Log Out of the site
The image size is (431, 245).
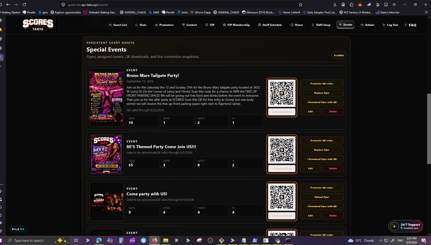click(x=390, y=25)
